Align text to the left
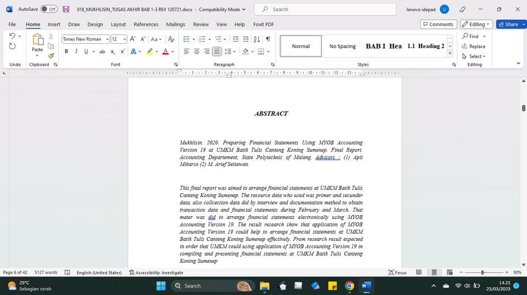The width and height of the screenshot is (527, 295). (x=187, y=51)
